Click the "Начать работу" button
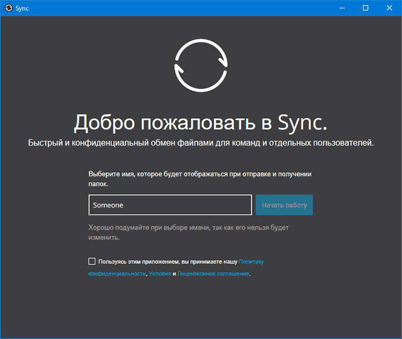402x339 pixels. coord(284,205)
